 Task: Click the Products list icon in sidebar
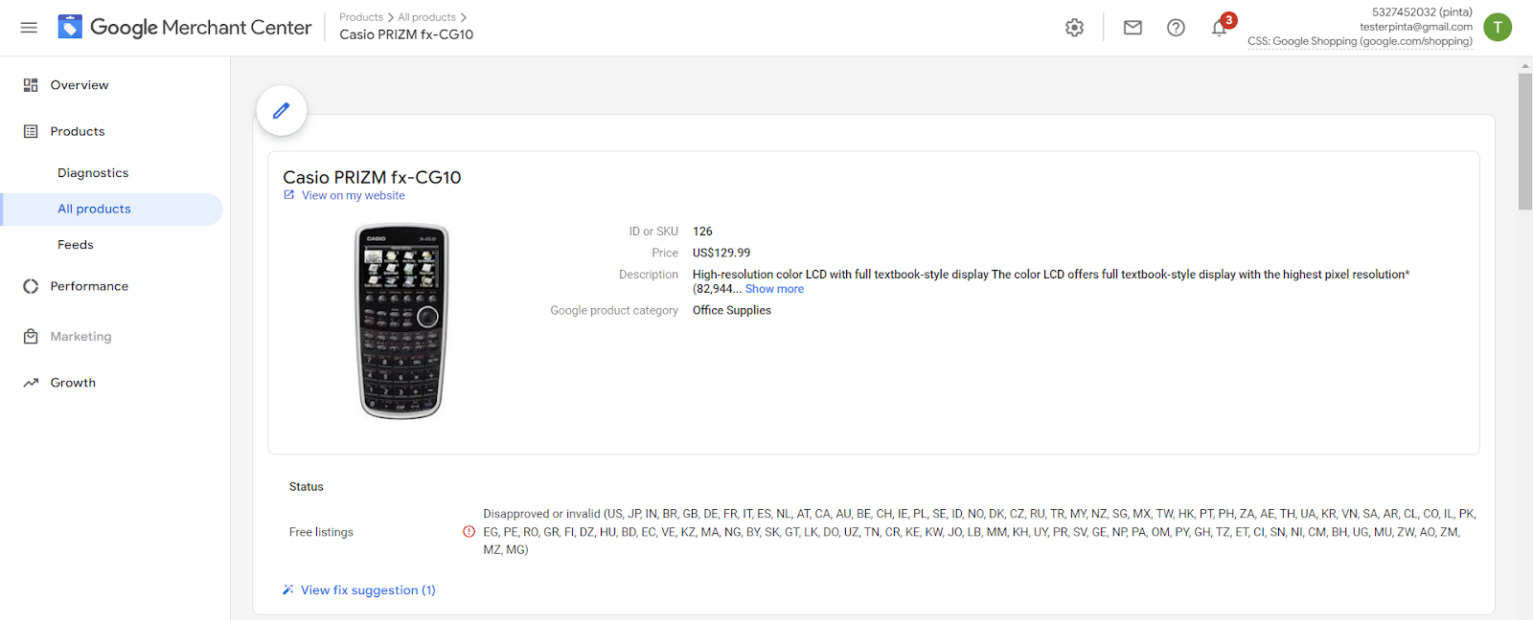[31, 131]
